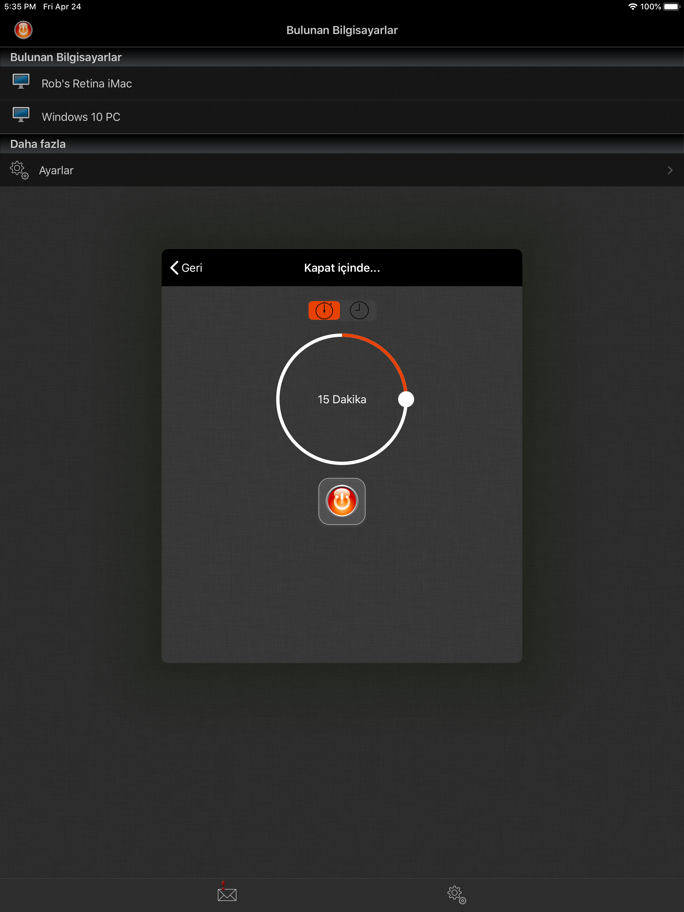Open the bottom bar settings gear icon
Screen dimensions: 684x912
pos(456,894)
